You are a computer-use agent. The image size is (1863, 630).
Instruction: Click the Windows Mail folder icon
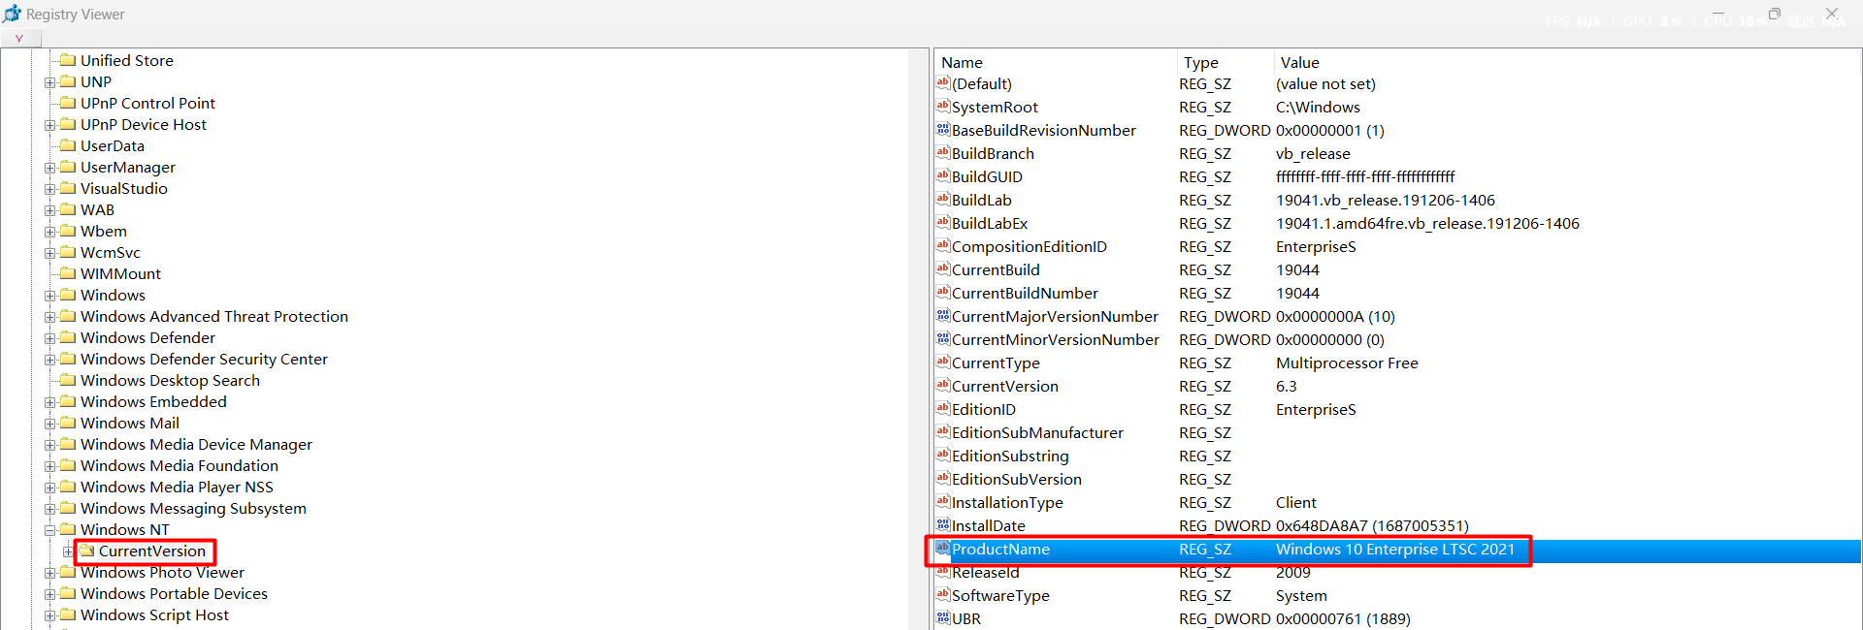[x=68, y=423]
